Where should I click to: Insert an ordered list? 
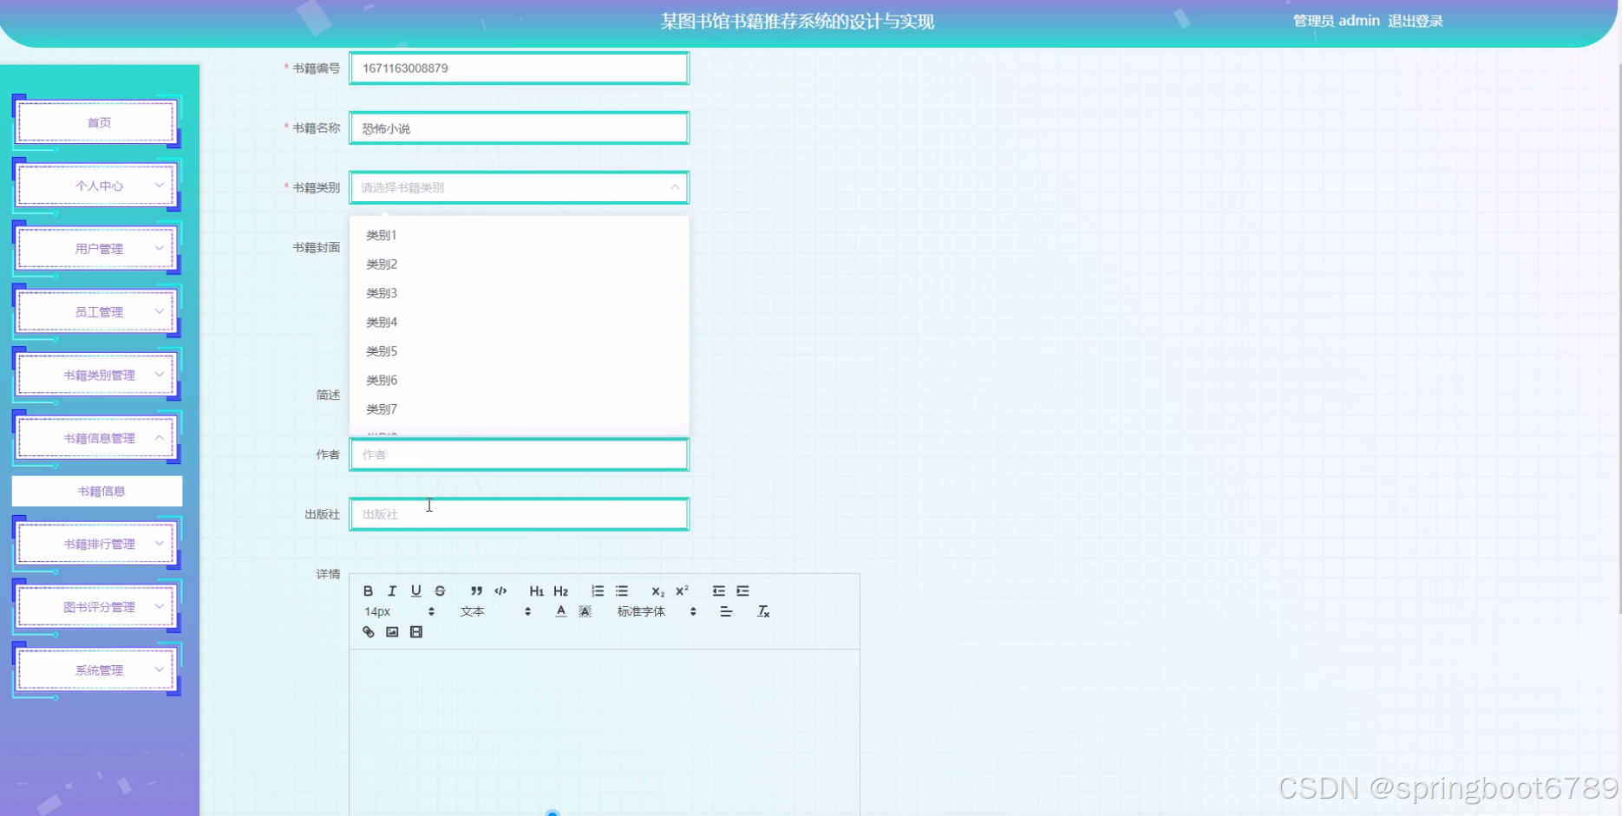[x=598, y=591]
